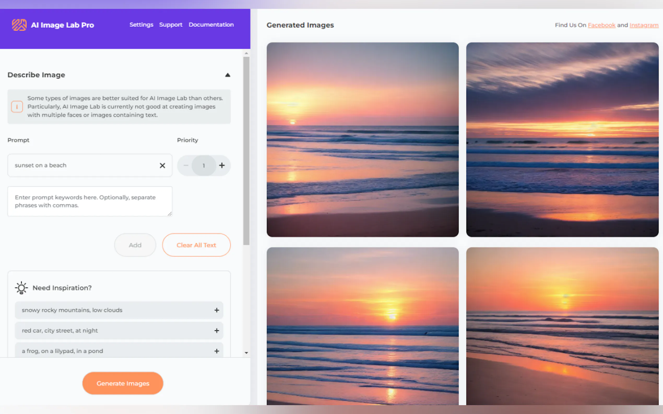Click the 'snowy rocky mountains, low clouds' text
This screenshot has width=663, height=414.
coord(72,310)
